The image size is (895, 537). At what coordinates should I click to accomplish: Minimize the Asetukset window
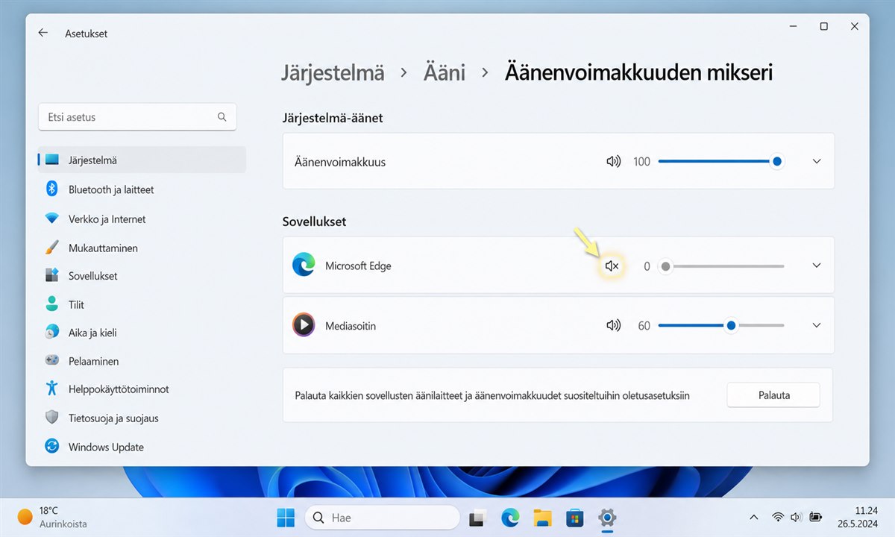[792, 26]
